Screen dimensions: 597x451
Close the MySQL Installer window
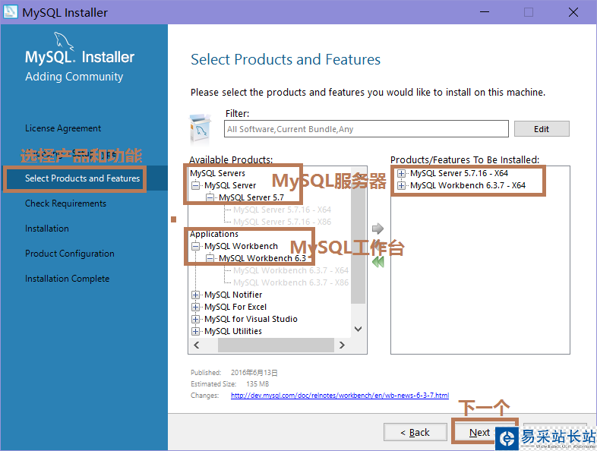(573, 12)
